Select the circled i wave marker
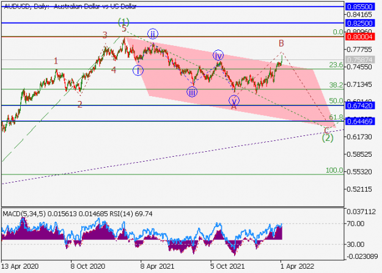Viewport: 382px width, 273px height. click(x=138, y=70)
